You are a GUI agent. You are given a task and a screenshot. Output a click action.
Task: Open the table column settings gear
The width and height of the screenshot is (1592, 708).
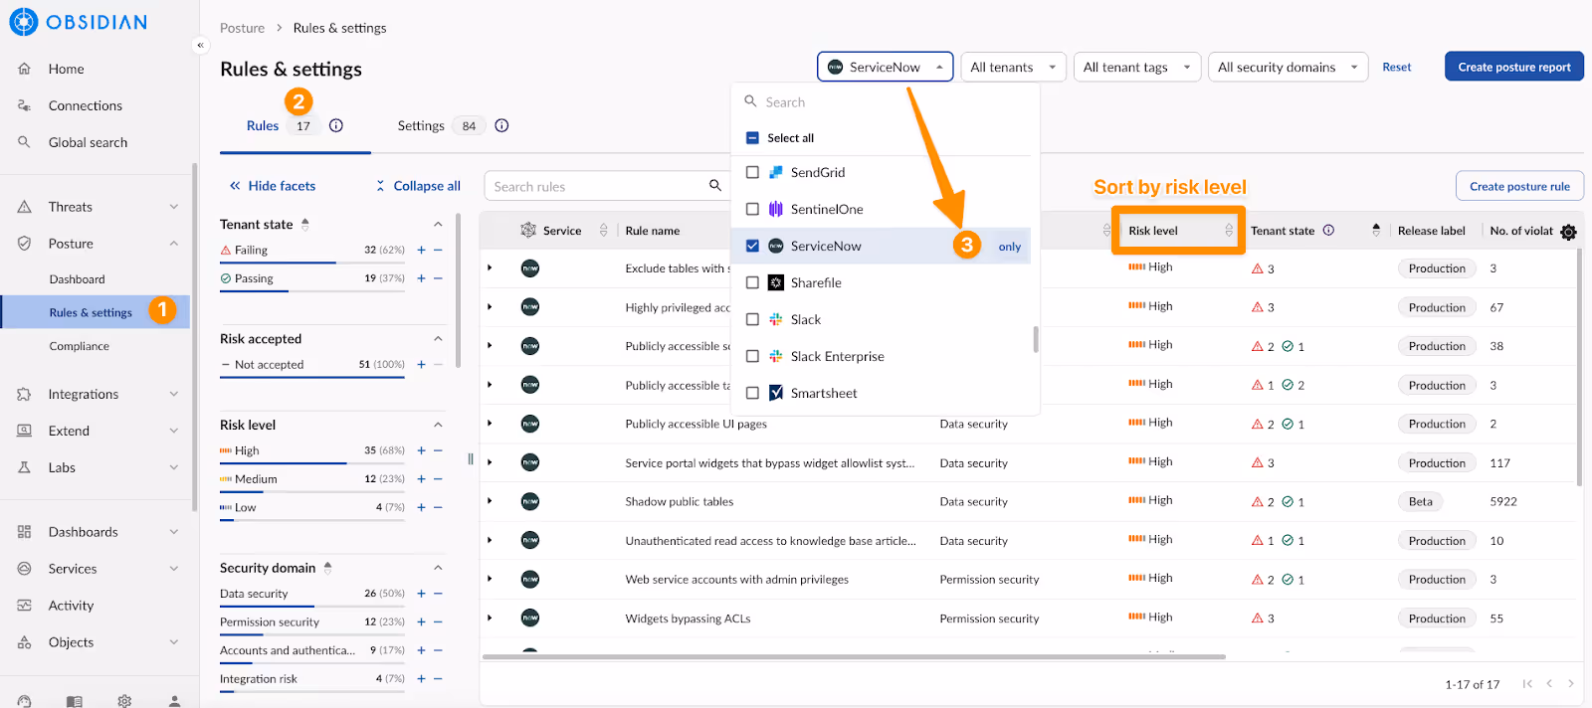pos(1568,232)
